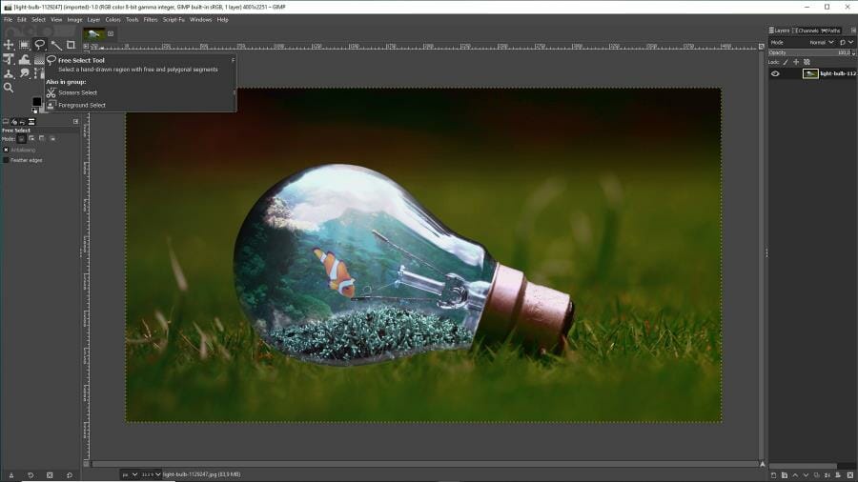Select the Free Select lasso tool
This screenshot has height=482, width=858.
point(39,44)
